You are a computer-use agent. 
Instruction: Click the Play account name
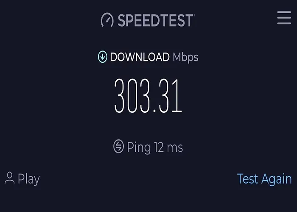click(x=29, y=179)
